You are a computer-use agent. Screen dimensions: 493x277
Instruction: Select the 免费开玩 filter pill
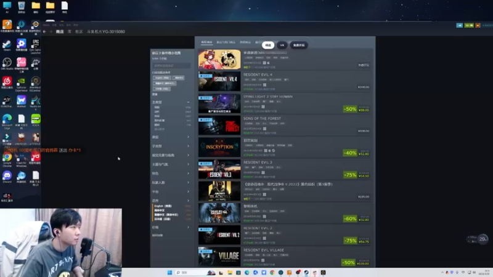(x=299, y=45)
